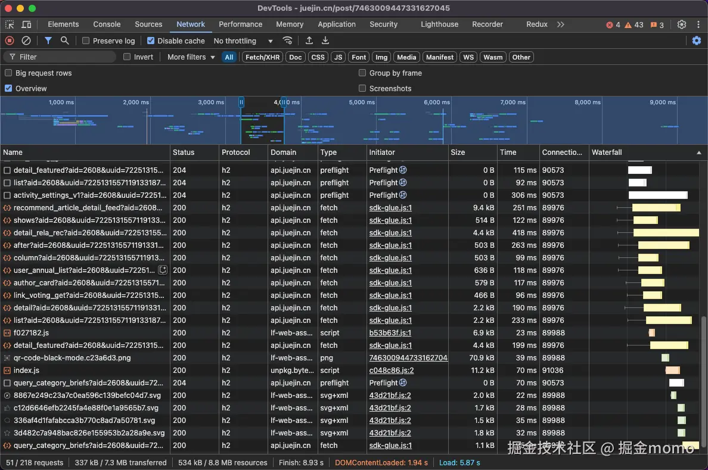Click the record network log button
This screenshot has width=708, height=470.
[10, 41]
